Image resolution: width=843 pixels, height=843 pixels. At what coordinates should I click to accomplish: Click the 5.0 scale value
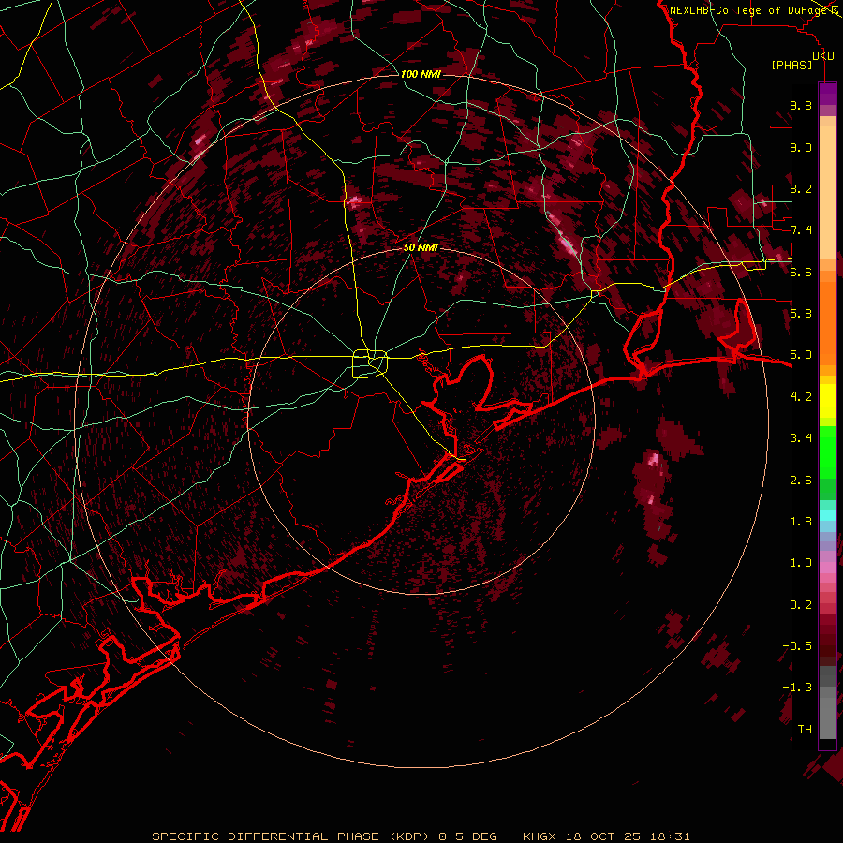click(801, 355)
